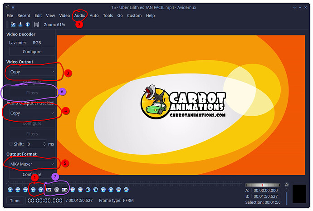
Task: Start playback with the Play button
Action: [x=10, y=190]
